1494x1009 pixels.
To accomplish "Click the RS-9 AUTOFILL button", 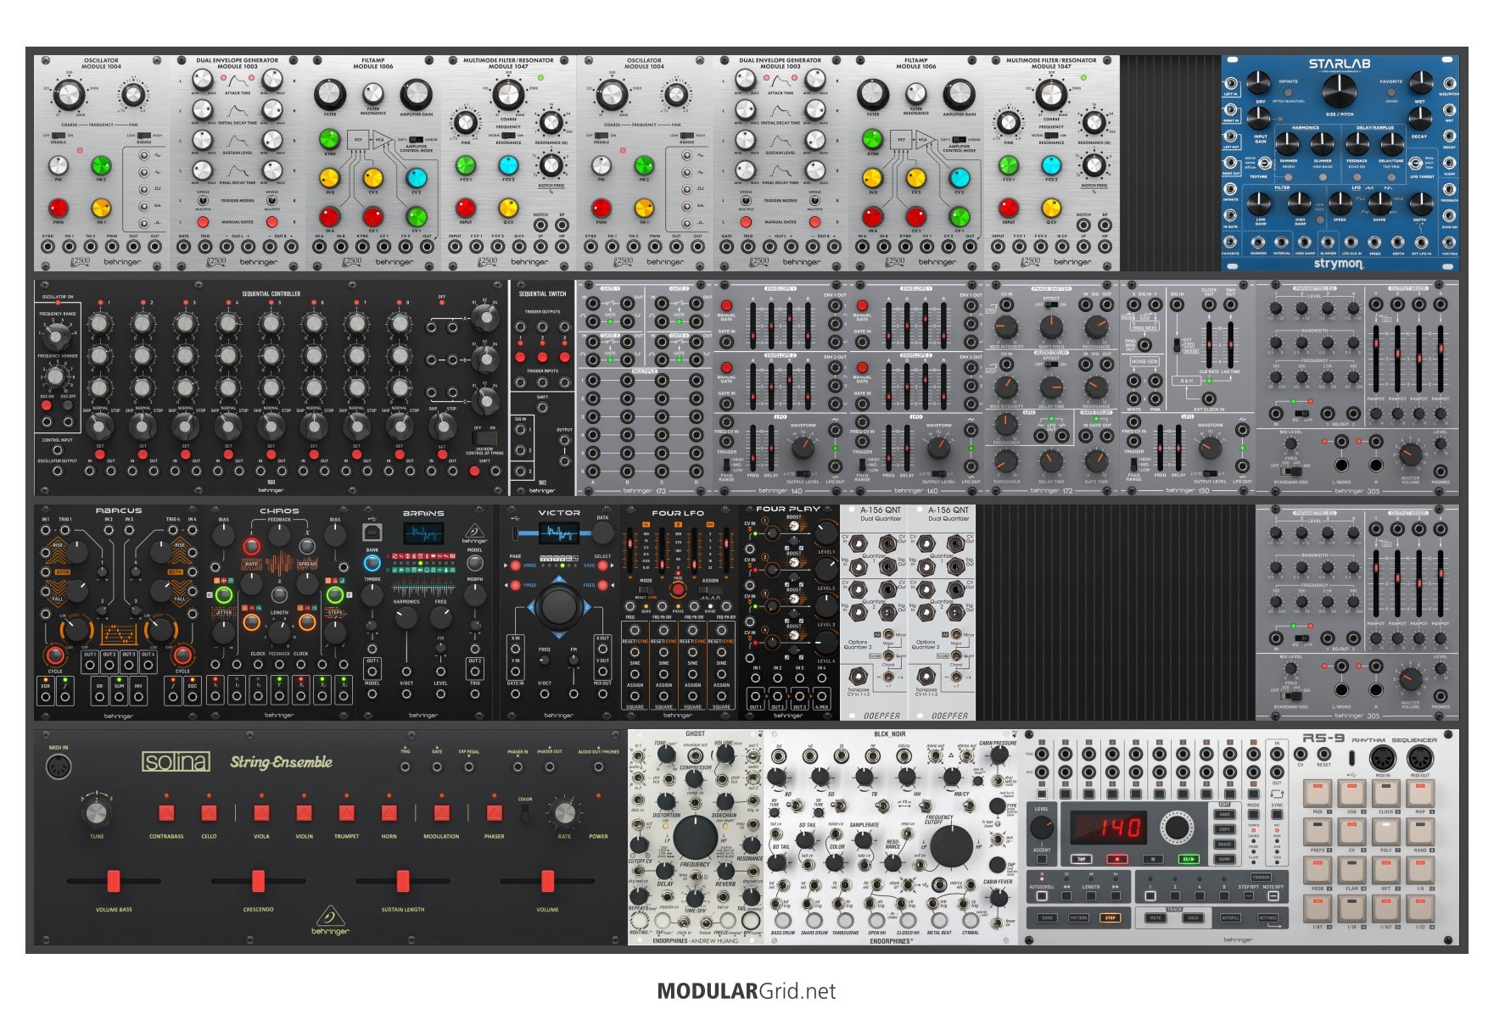I will [1230, 918].
